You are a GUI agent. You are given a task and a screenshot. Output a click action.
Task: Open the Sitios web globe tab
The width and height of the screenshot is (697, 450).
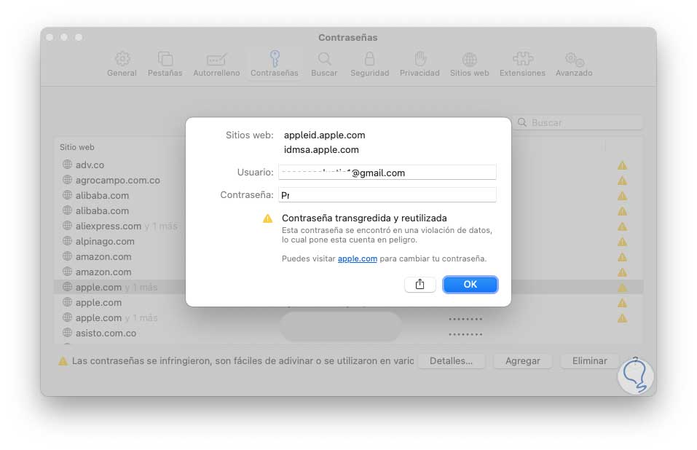click(x=469, y=64)
